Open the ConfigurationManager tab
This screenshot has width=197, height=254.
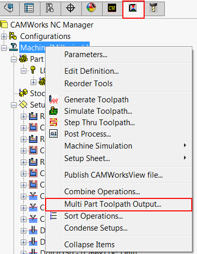50,8
